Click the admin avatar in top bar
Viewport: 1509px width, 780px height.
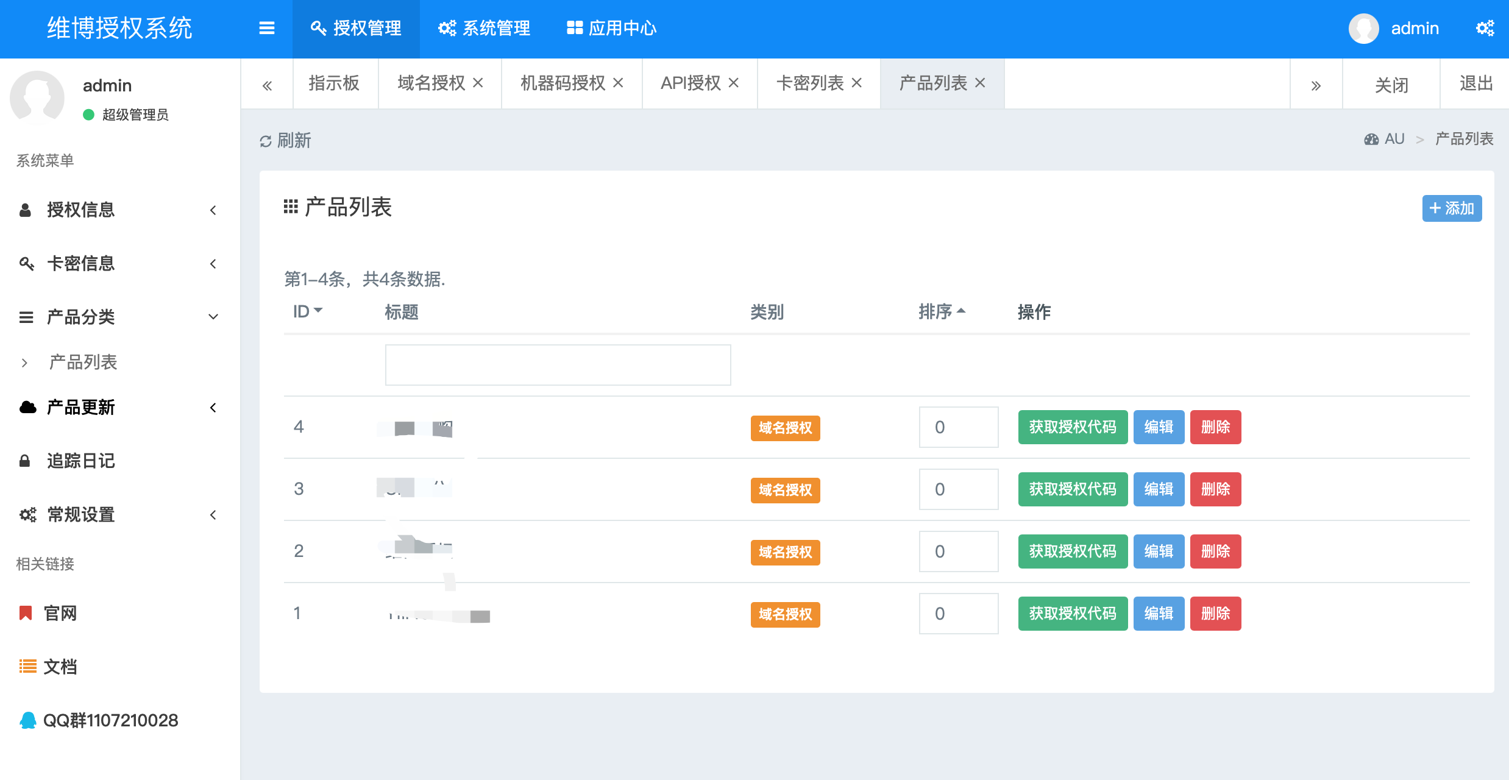(x=1363, y=28)
